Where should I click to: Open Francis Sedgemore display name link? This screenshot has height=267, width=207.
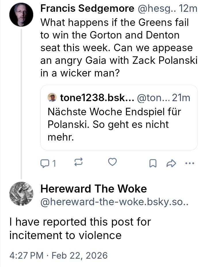pos(87,9)
